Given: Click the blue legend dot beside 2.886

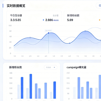Looking at the screenshot, I should point(43,20).
